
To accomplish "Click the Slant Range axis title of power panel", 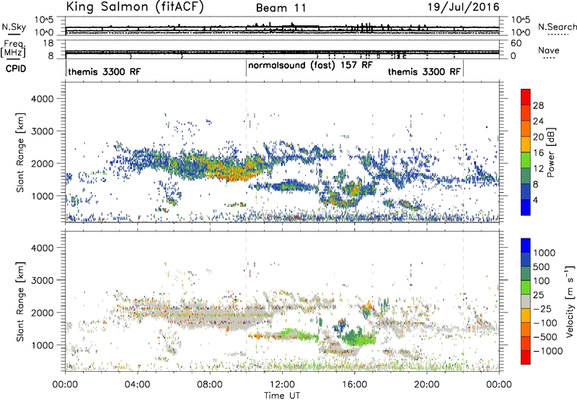I will tap(20, 152).
